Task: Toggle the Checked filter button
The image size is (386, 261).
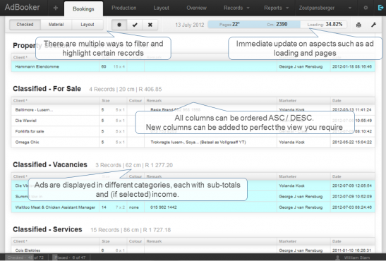Action: click(x=25, y=25)
